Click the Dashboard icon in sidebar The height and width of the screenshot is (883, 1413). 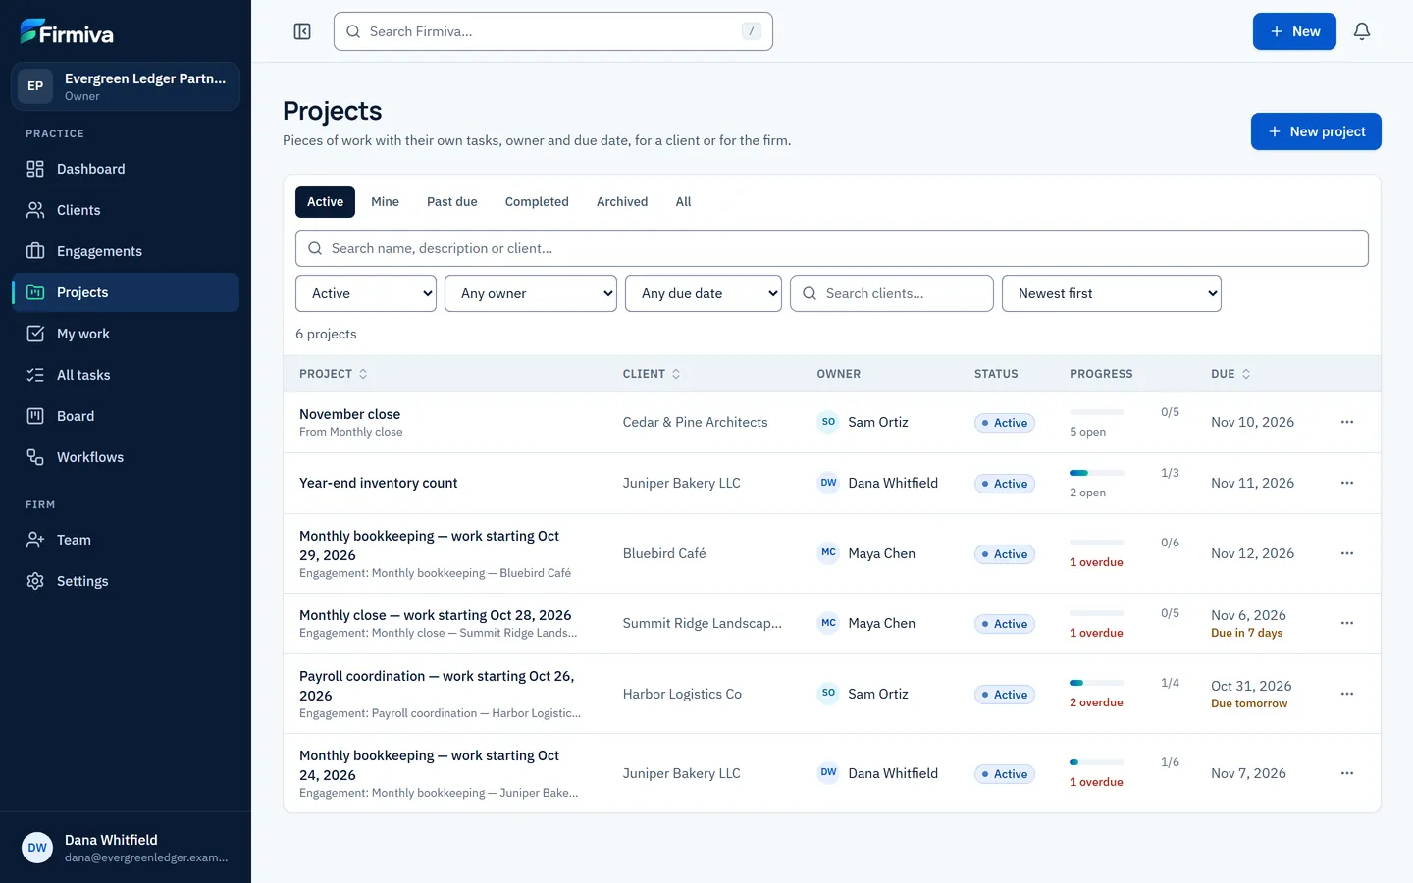click(35, 169)
